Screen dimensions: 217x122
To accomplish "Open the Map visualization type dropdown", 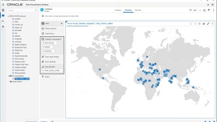I will tap(52, 23).
